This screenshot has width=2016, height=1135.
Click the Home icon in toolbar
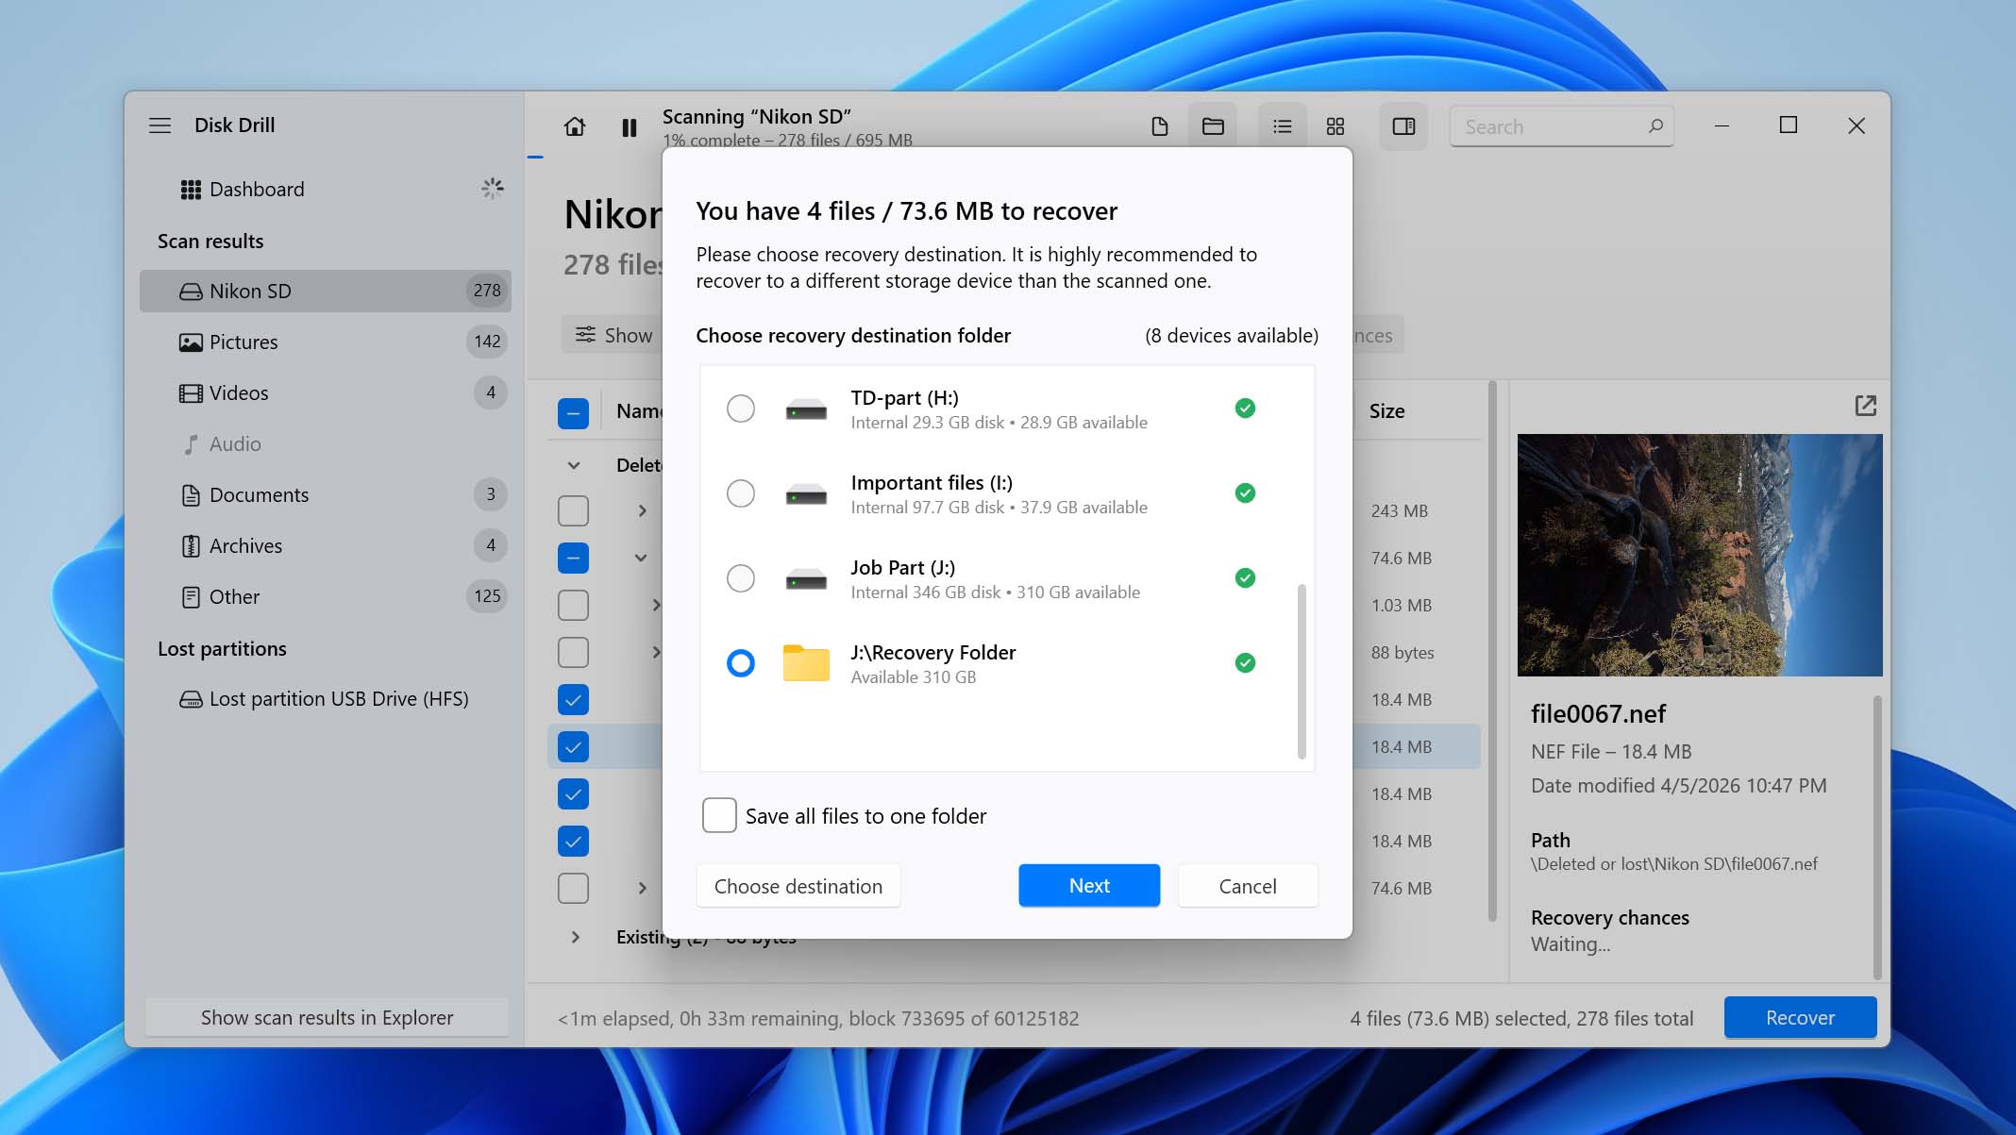click(575, 126)
